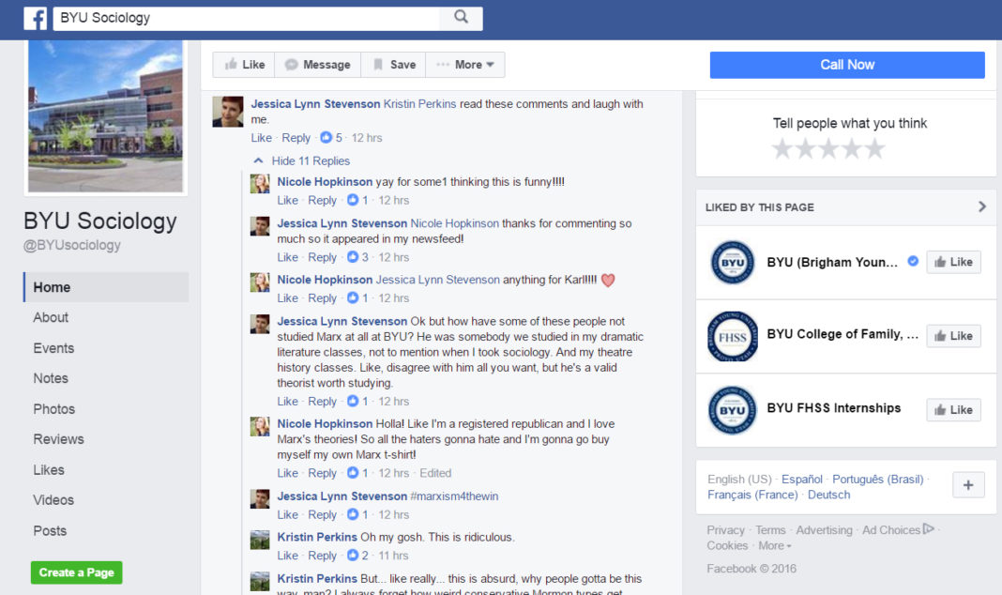Click the green Create a Page button
This screenshot has width=1002, height=595.
(76, 572)
